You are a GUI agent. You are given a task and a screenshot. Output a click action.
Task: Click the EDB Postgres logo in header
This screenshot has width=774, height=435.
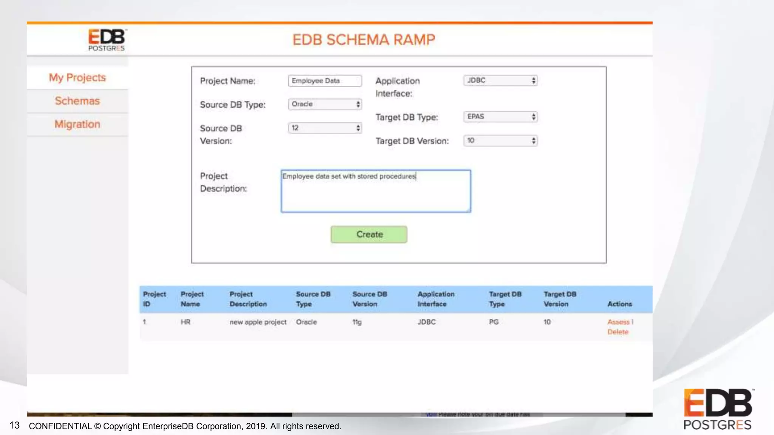[x=107, y=40]
